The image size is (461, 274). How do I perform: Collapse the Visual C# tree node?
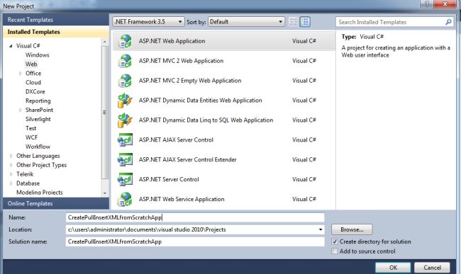coord(11,46)
